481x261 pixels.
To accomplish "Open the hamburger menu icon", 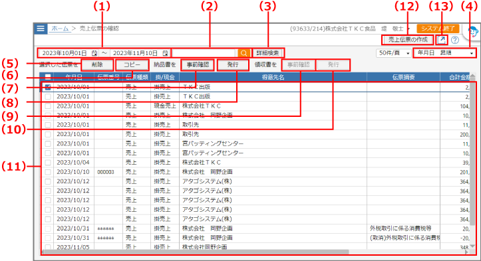I will point(41,29).
